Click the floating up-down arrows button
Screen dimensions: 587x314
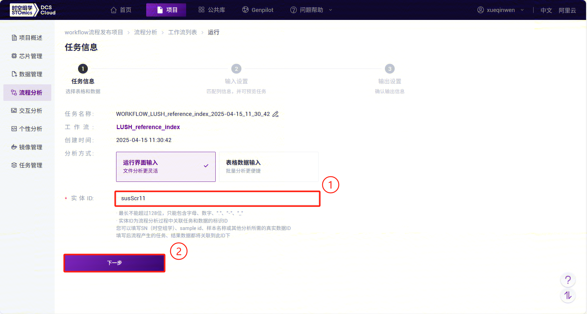pos(568,295)
